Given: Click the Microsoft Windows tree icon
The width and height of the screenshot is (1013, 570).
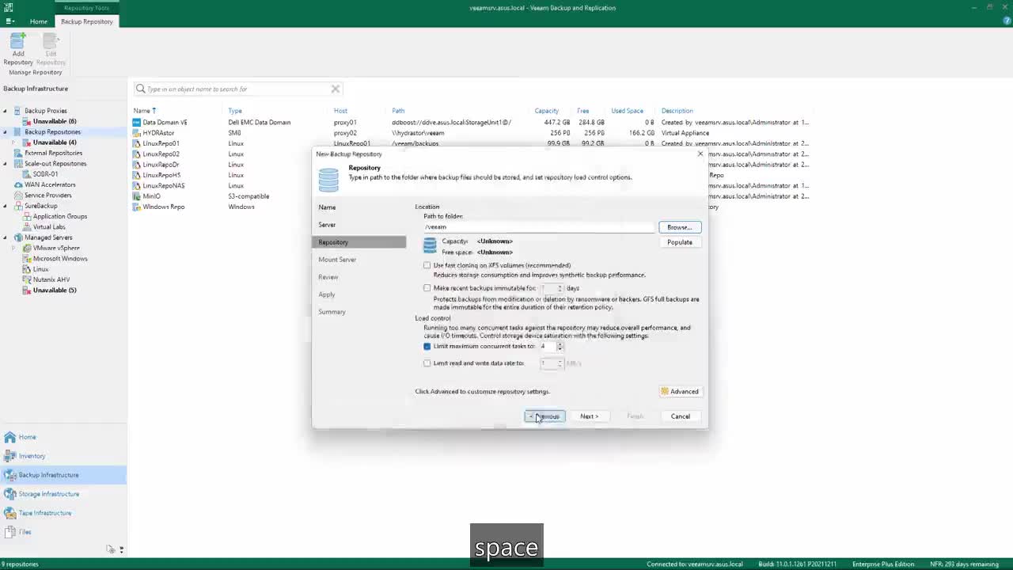Looking at the screenshot, I should 26,259.
